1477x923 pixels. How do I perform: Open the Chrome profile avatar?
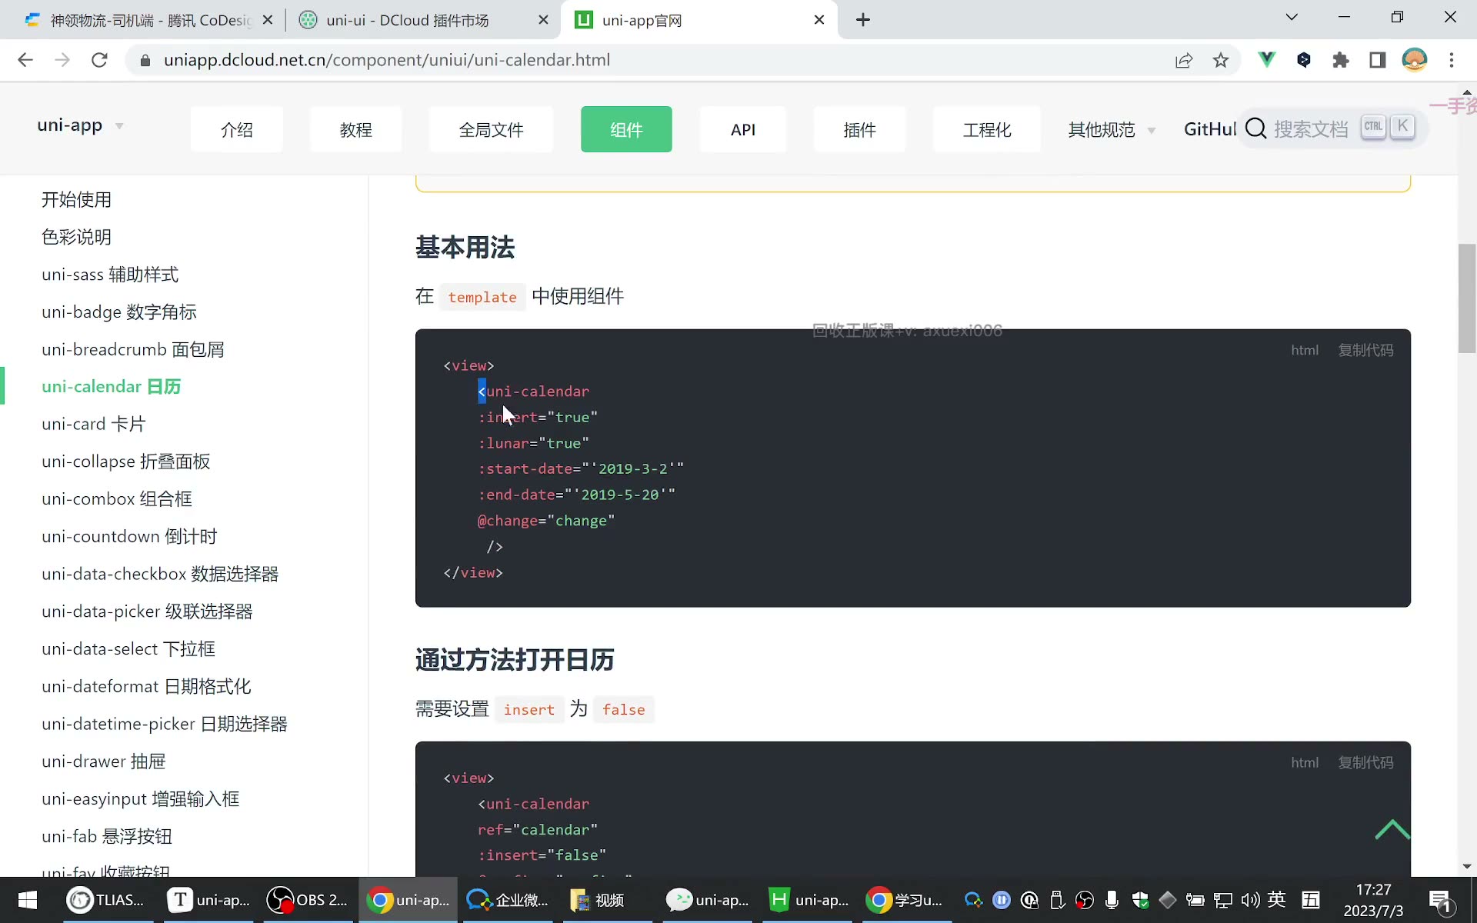(1415, 59)
